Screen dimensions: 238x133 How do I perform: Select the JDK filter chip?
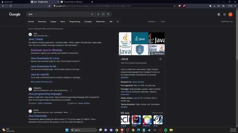coord(111,21)
